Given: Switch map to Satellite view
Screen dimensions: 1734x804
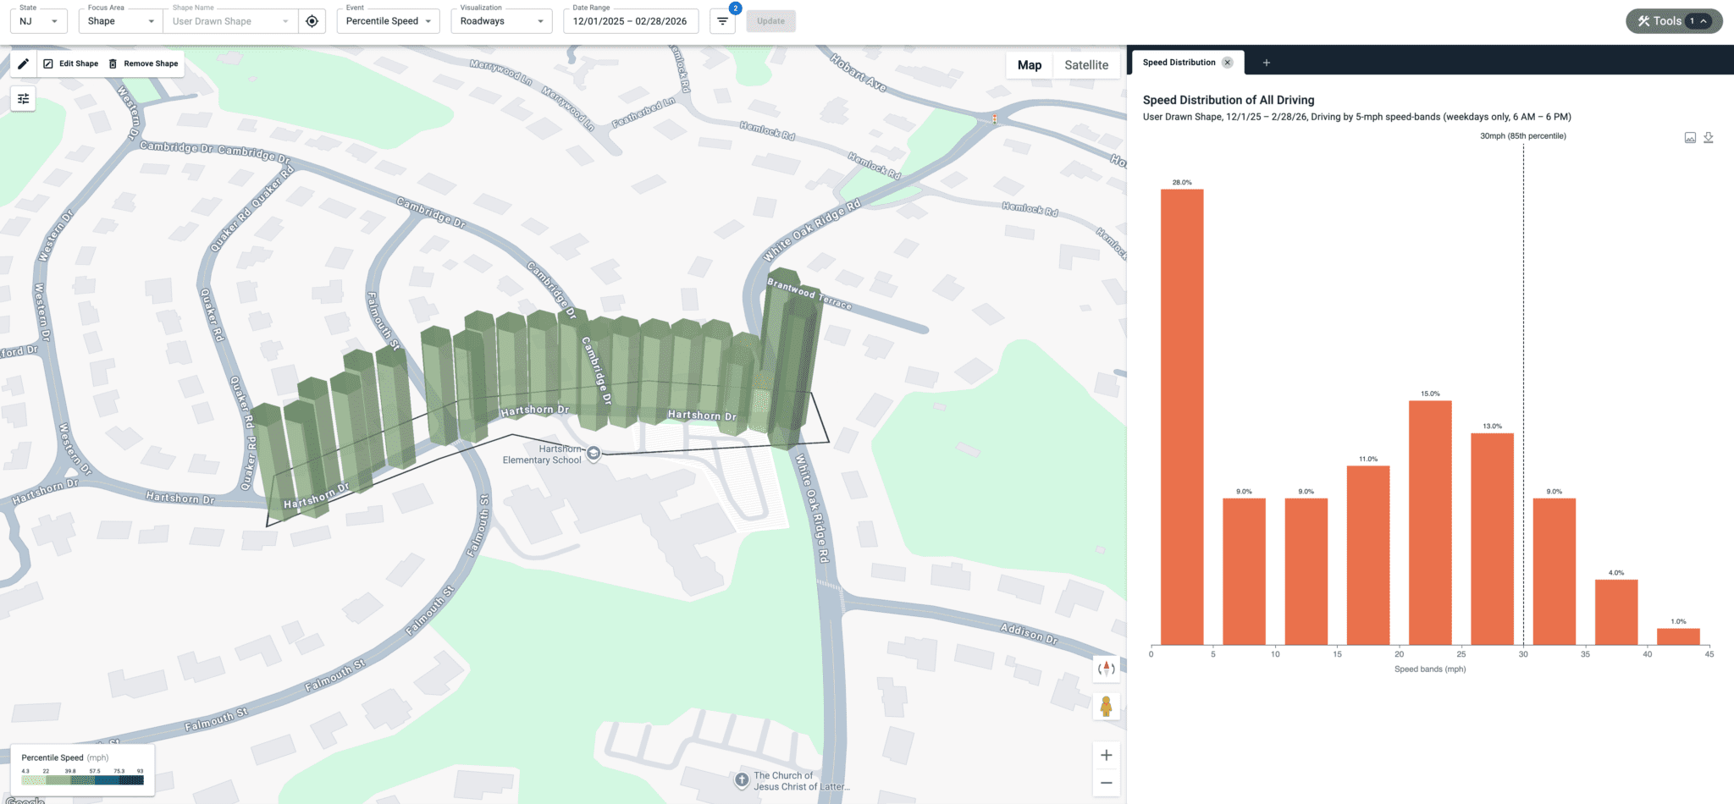Looking at the screenshot, I should 1086,65.
